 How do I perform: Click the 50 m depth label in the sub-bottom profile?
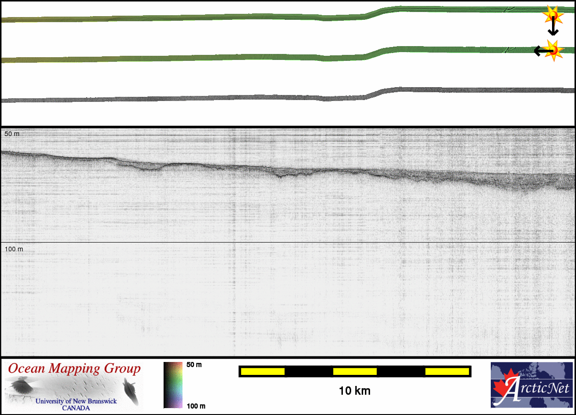(12, 134)
